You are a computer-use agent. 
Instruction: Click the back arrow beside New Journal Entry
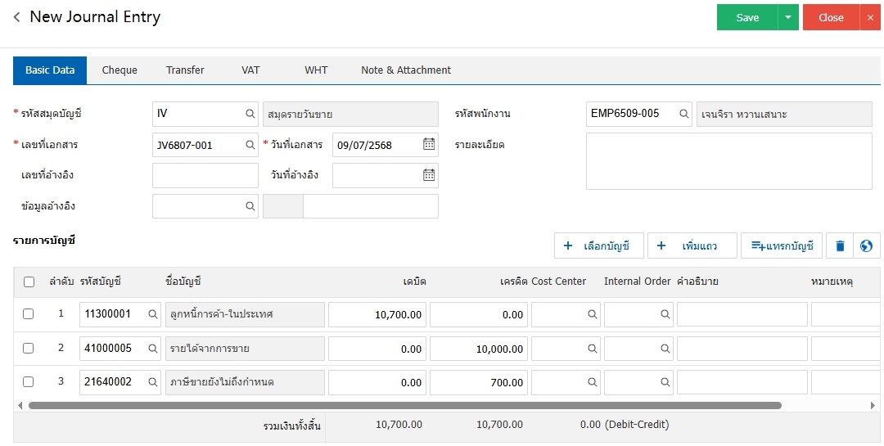click(x=16, y=17)
